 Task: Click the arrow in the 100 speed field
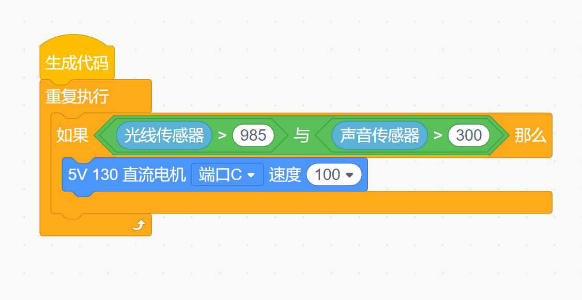coord(349,175)
